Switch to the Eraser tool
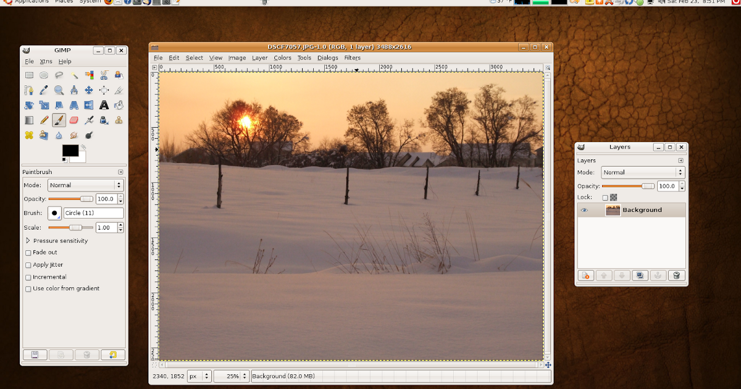 click(x=73, y=120)
